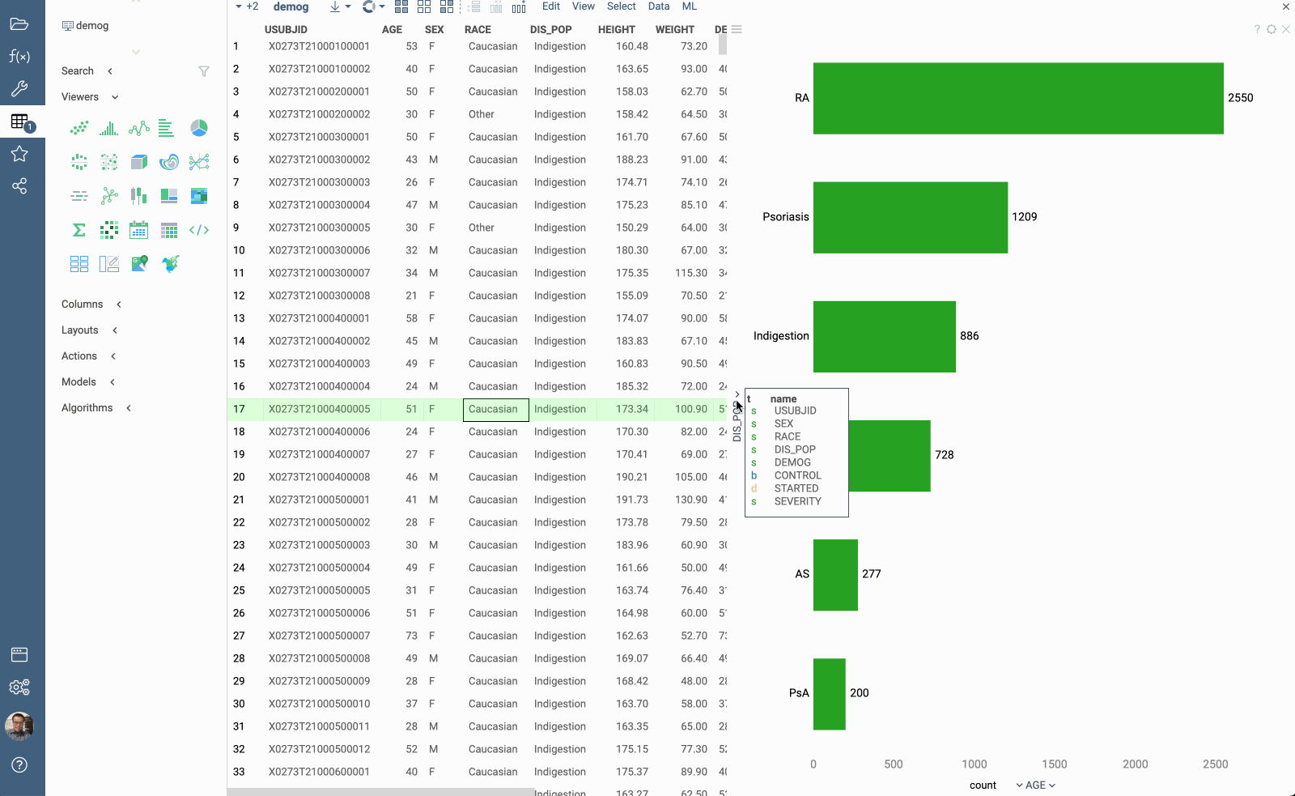The height and width of the screenshot is (796, 1295).
Task: Add a histogram viewer
Action: tap(108, 128)
